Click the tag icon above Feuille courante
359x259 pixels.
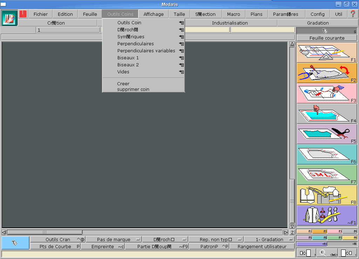click(x=325, y=31)
